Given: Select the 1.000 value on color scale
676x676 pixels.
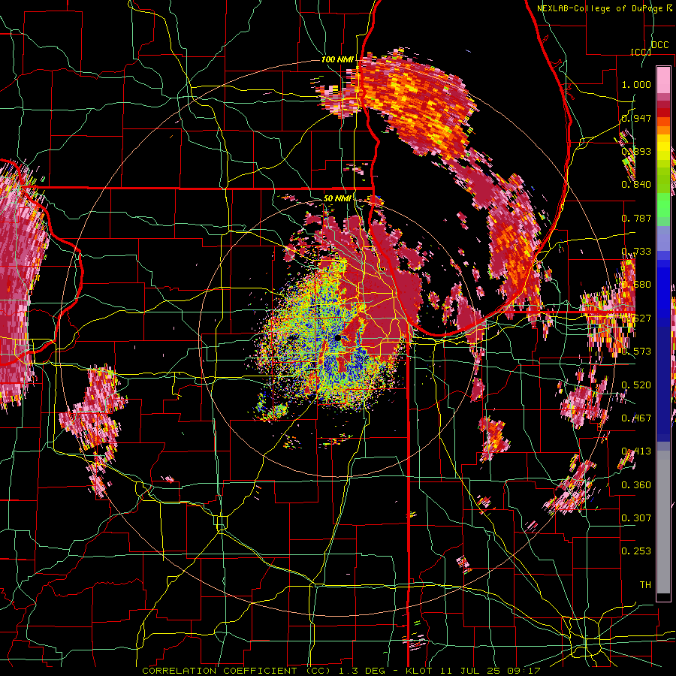Looking at the screenshot, I should point(636,84).
